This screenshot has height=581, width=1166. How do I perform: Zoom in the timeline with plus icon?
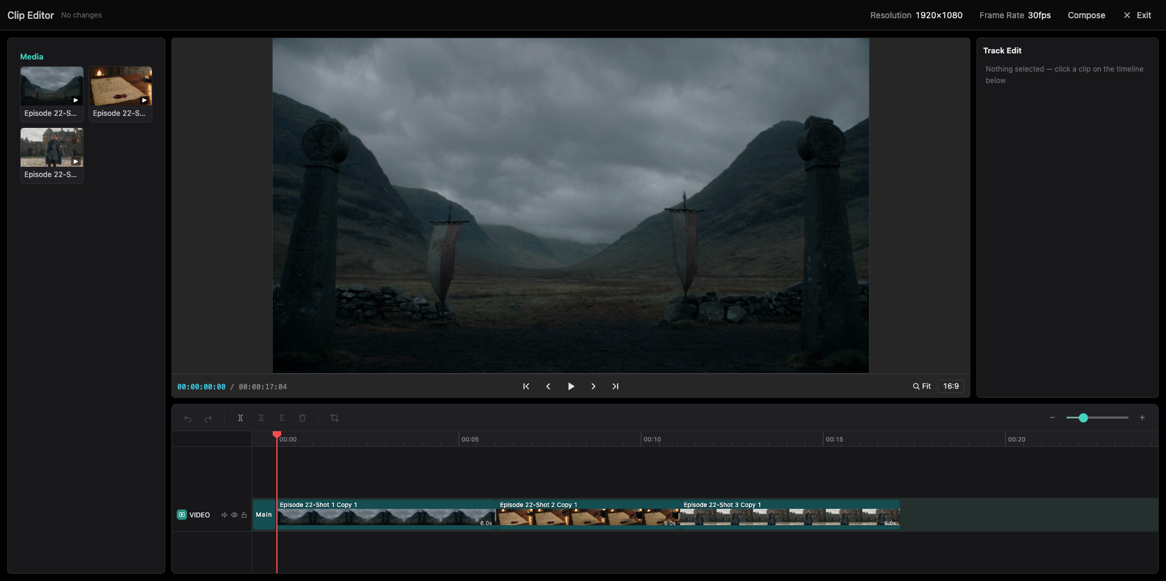coord(1142,418)
